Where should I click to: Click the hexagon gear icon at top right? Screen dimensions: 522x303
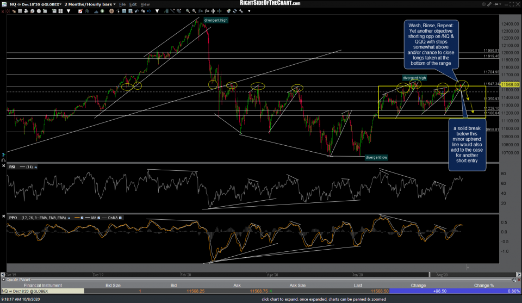[x=484, y=4]
